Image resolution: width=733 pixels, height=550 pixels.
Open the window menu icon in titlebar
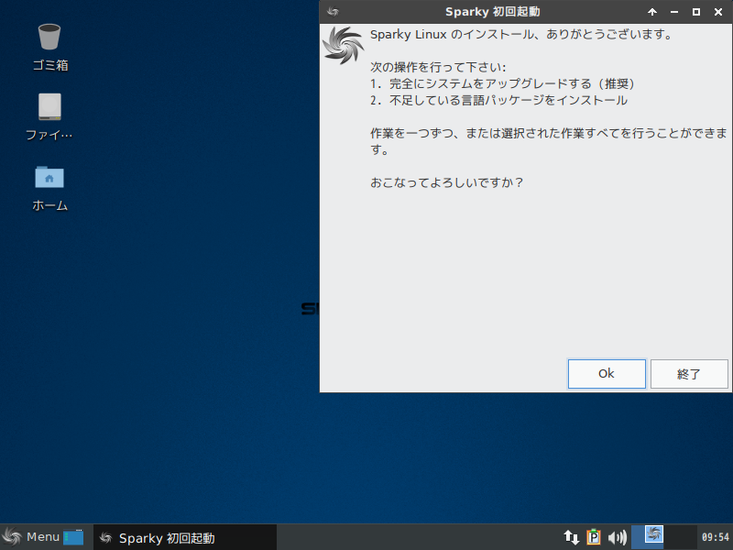(x=333, y=12)
